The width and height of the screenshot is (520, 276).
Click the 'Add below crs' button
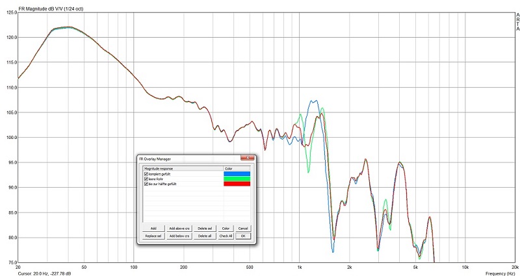tap(179, 236)
